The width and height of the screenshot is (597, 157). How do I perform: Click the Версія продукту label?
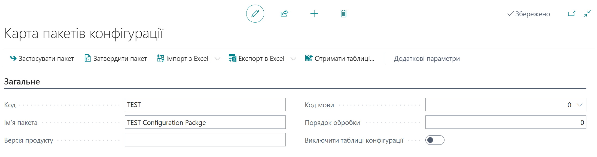click(29, 140)
